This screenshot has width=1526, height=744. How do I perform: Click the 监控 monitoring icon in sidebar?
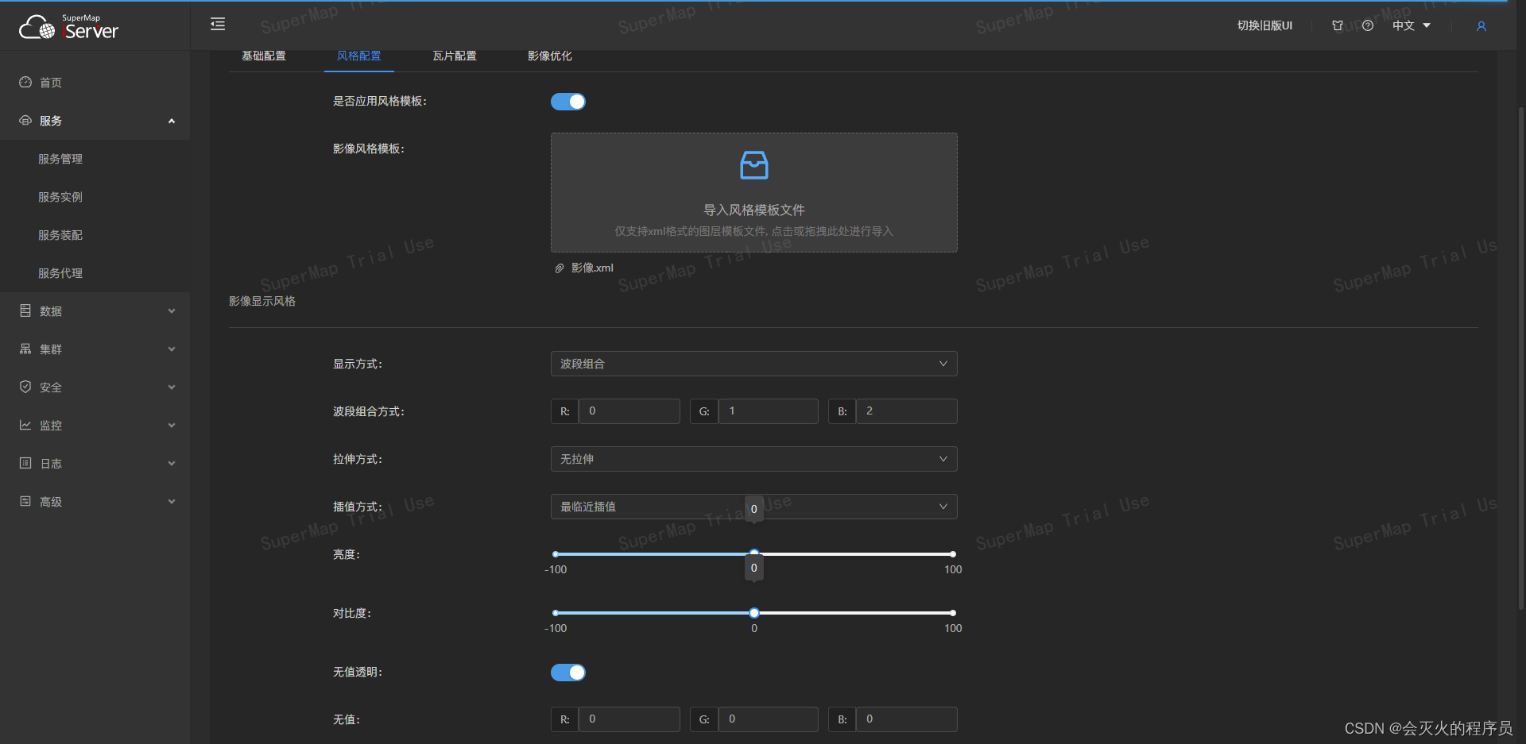point(25,425)
